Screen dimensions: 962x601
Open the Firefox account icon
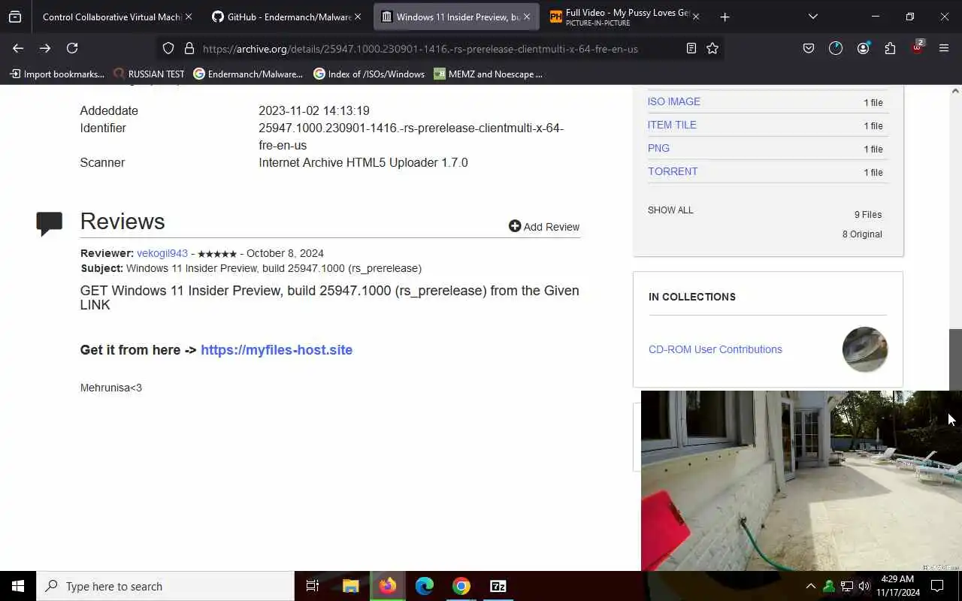point(863,48)
